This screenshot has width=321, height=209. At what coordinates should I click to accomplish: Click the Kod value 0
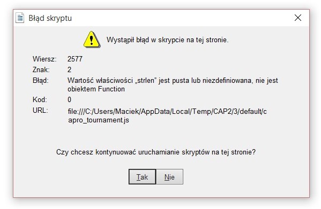(x=70, y=99)
